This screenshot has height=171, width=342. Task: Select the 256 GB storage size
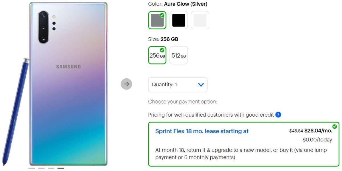click(x=157, y=55)
